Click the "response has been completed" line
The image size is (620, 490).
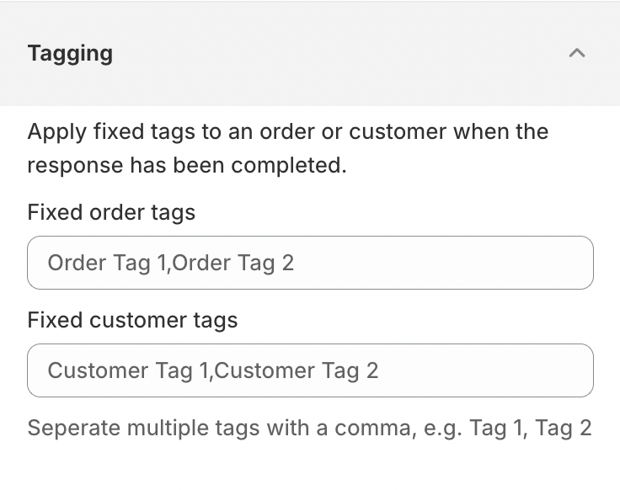186,165
